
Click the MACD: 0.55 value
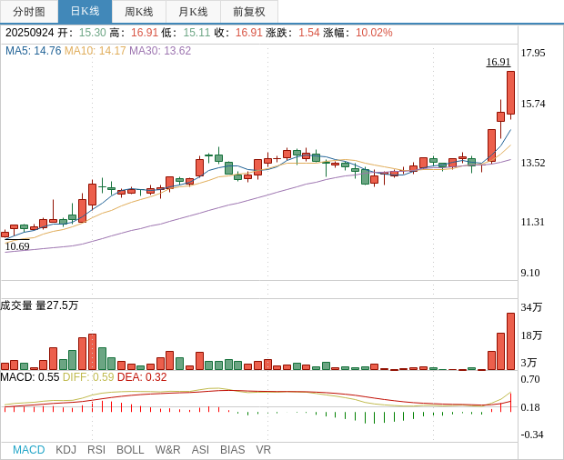tap(29, 377)
